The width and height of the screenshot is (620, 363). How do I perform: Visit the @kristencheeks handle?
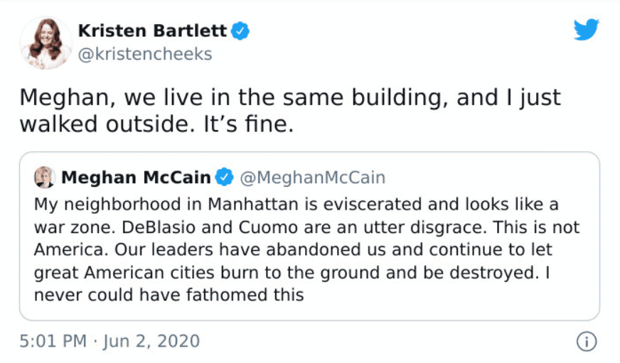[144, 54]
